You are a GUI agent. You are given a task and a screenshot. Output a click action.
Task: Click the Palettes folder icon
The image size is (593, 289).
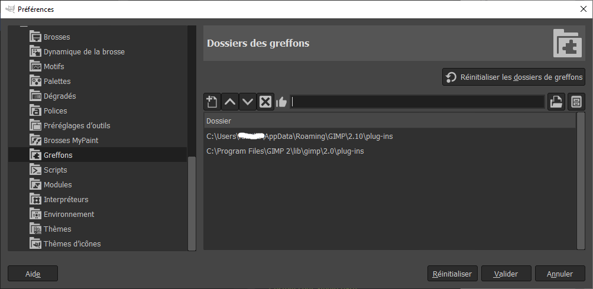click(x=35, y=82)
